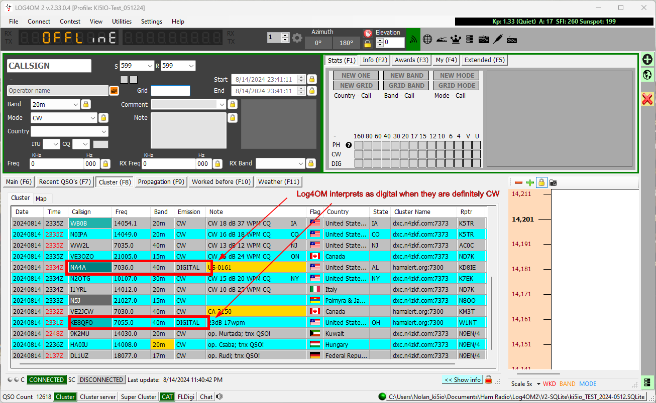
Task: Toggle the band map lock icon
Action: coord(541,182)
